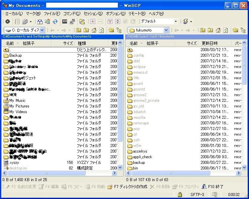
Task: Click the select files plus icon
Action: point(93,22)
